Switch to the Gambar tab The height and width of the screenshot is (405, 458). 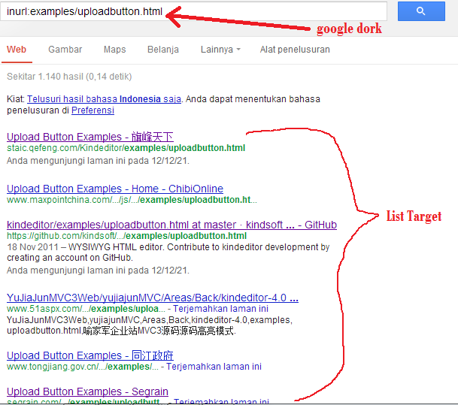tap(65, 50)
